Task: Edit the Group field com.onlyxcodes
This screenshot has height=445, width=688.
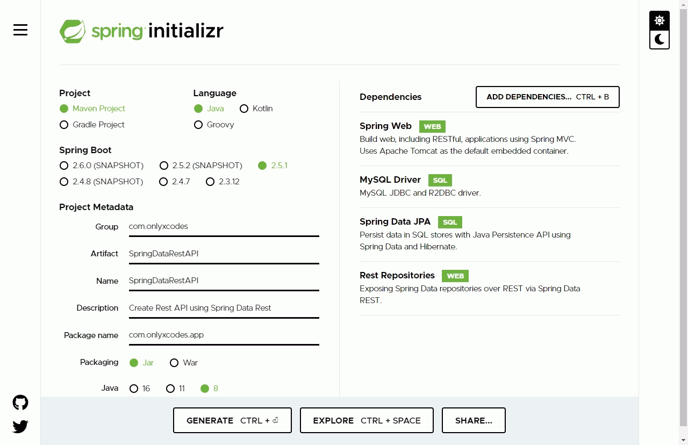Action: point(224,226)
